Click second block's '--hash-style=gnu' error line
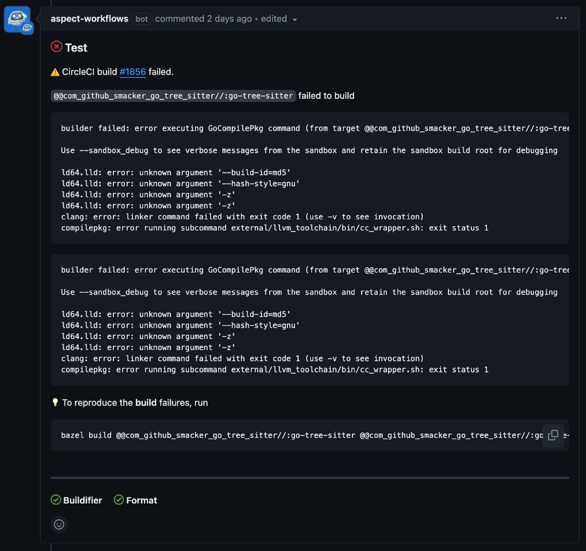The width and height of the screenshot is (586, 551). pyautogui.click(x=180, y=325)
